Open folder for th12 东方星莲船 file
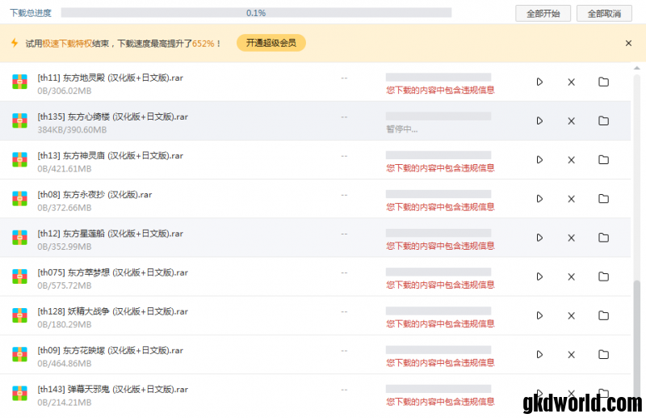 pyautogui.click(x=603, y=237)
